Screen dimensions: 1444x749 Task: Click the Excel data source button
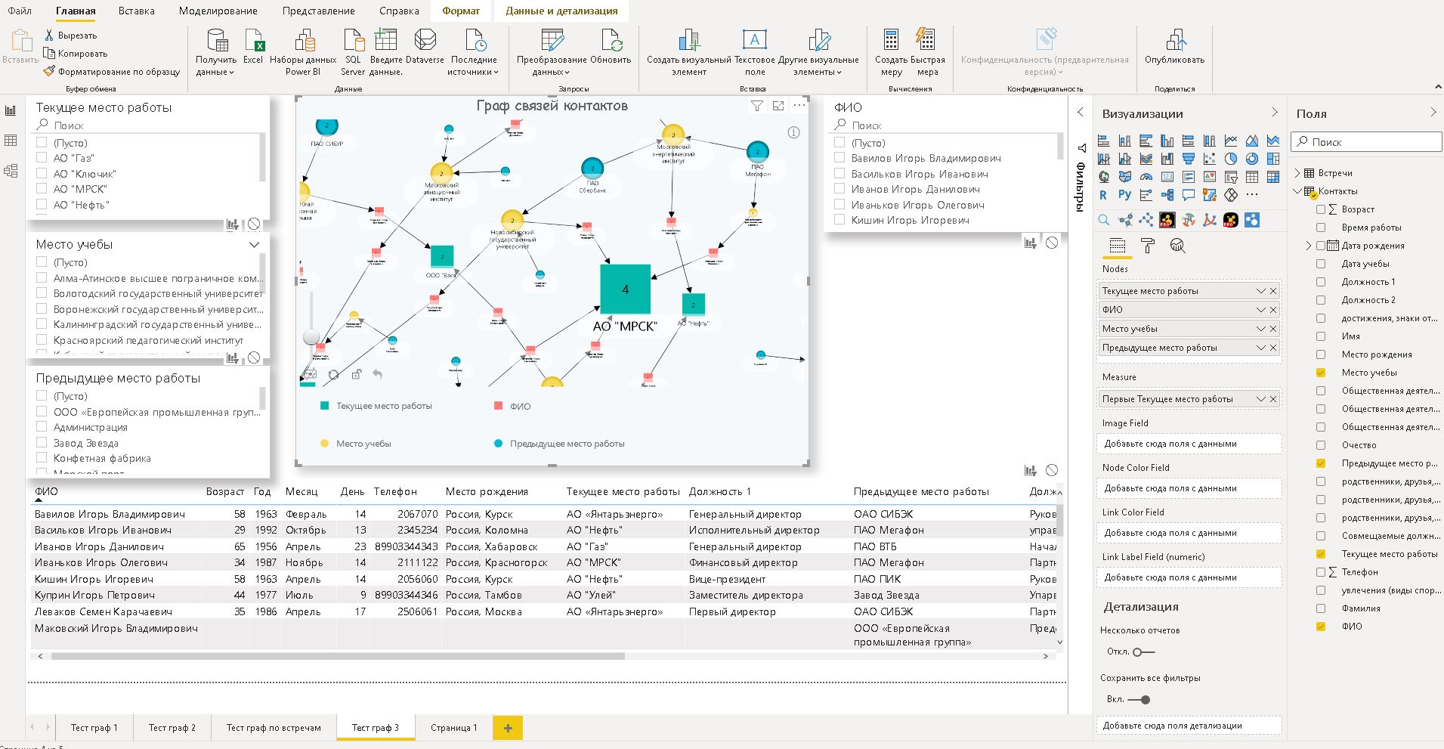pyautogui.click(x=253, y=46)
